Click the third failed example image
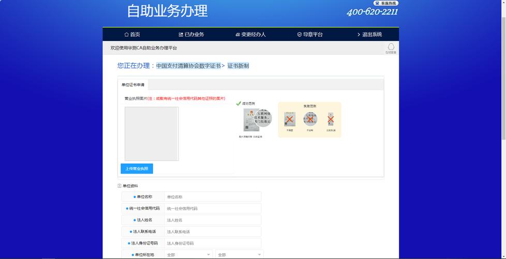Screen dimensions: 506x259 coord(331,119)
